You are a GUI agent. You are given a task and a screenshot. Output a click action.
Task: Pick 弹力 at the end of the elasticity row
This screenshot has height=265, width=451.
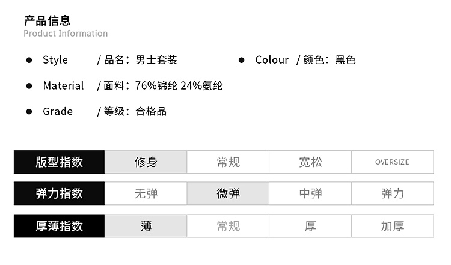pyautogui.click(x=392, y=193)
